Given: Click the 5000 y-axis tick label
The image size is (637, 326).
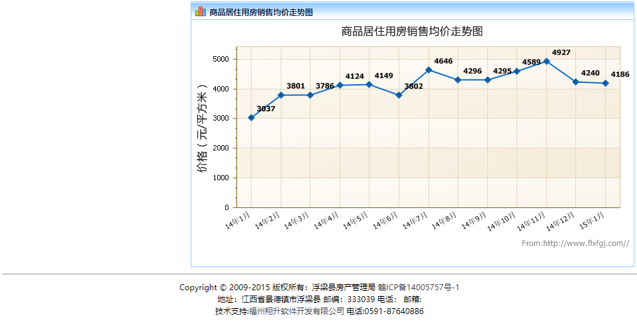Looking at the screenshot, I should click(220, 59).
